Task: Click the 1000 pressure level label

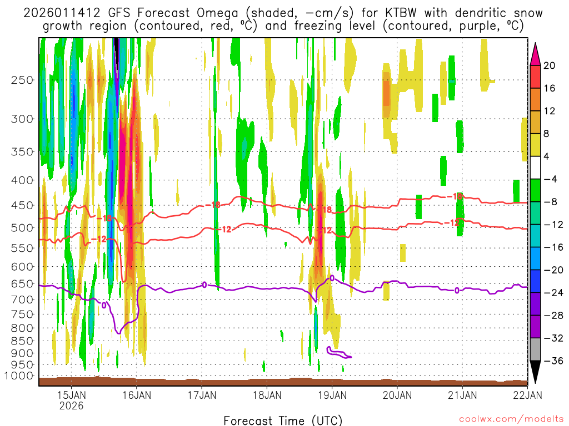Action: (x=20, y=376)
